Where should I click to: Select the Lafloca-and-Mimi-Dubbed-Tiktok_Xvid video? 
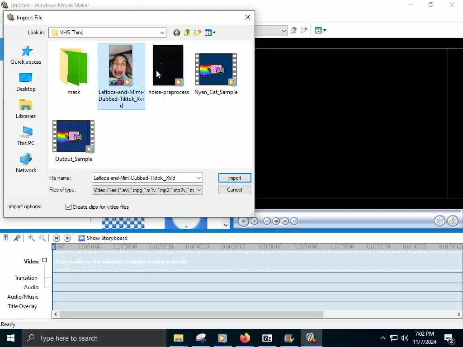(121, 76)
